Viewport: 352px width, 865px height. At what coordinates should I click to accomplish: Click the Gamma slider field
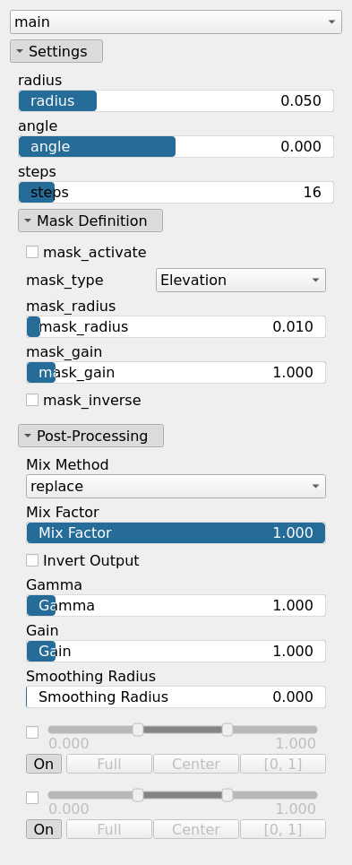(176, 606)
